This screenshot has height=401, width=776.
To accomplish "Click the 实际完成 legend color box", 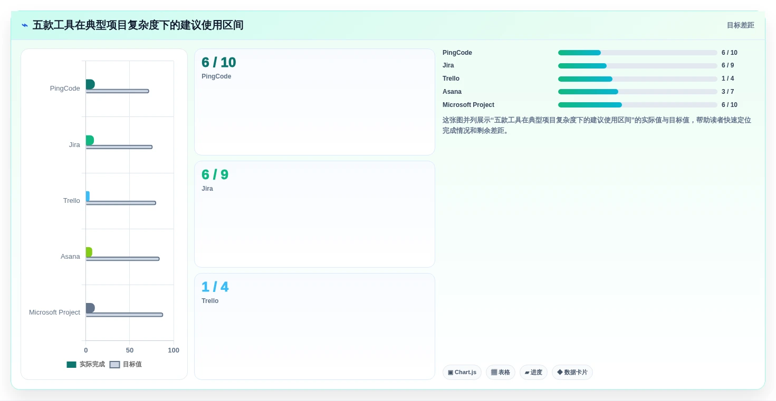I will [72, 365].
